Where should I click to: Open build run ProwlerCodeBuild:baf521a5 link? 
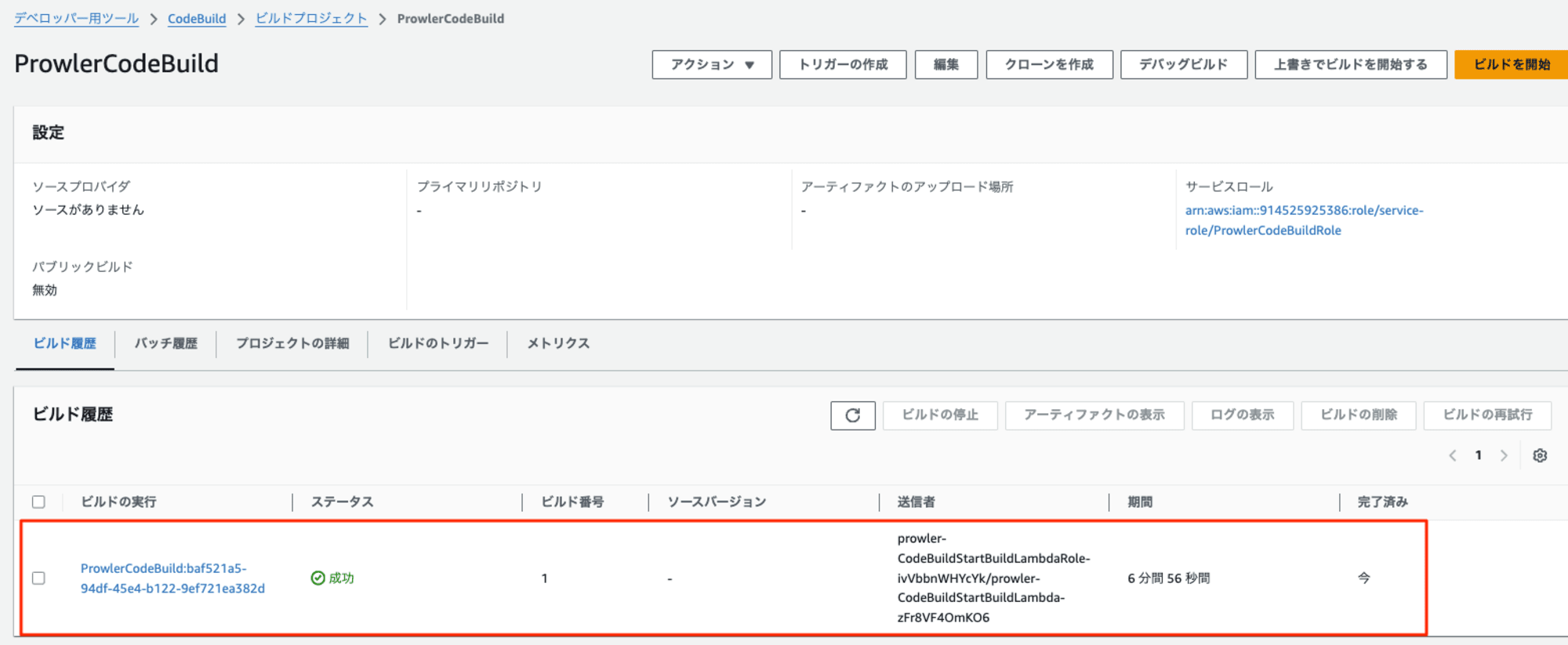(x=172, y=578)
